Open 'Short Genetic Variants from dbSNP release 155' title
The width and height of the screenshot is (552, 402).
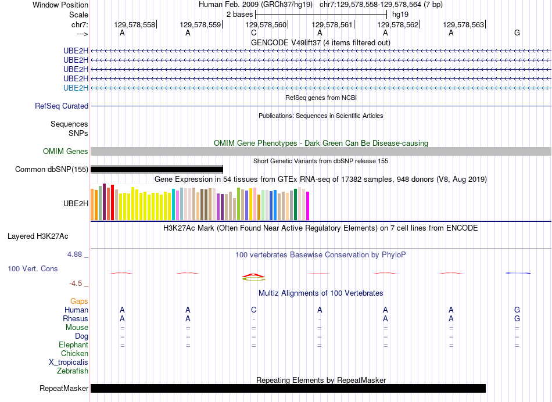coord(321,161)
